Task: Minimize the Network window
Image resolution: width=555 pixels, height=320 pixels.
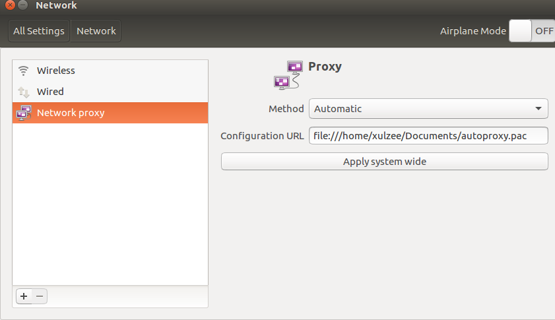Action: (x=23, y=5)
